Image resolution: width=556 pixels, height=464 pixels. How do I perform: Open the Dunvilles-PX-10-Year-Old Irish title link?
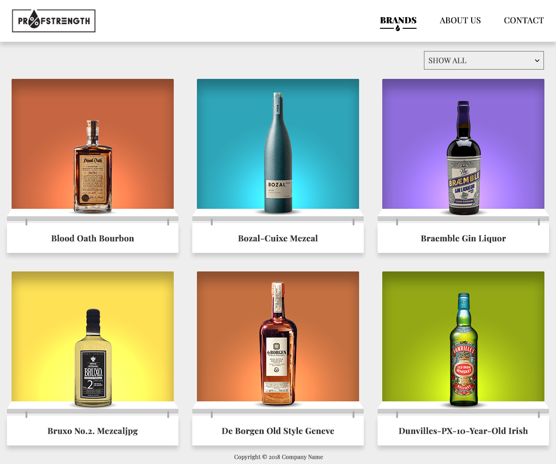pos(463,431)
